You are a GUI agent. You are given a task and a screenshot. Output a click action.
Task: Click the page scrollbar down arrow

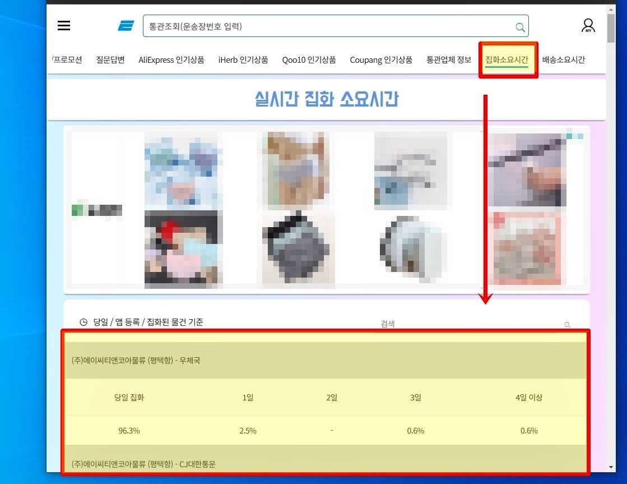click(x=611, y=467)
